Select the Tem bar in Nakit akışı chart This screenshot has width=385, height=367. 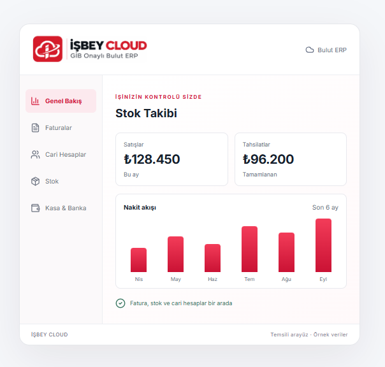point(249,249)
